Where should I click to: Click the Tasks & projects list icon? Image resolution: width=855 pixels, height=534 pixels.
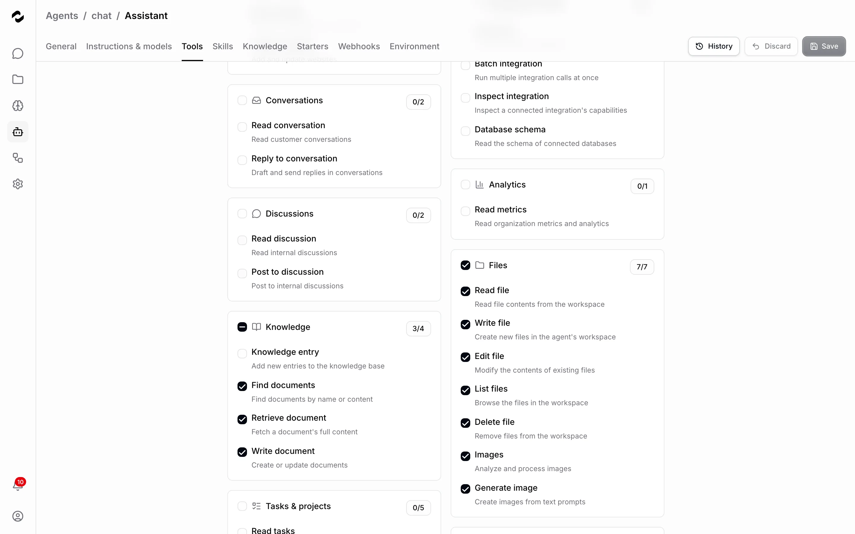(256, 506)
